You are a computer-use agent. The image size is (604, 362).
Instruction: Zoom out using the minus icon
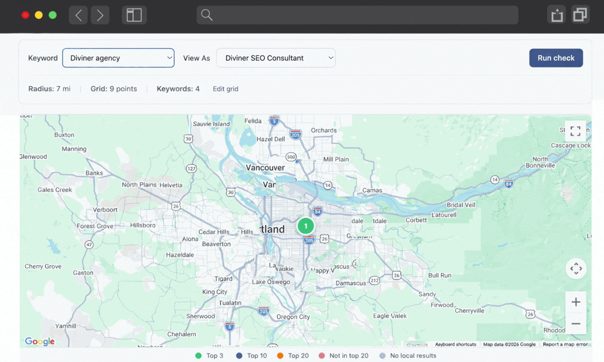pos(576,324)
